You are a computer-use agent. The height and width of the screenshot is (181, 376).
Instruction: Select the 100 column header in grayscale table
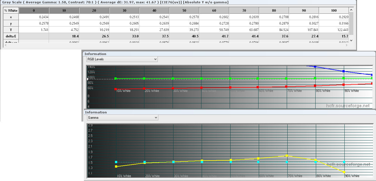[333, 10]
